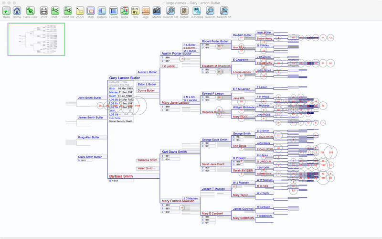Screen dimensions: 382x239
Task: Click the Dups duplicates icon
Action: coord(124,11)
